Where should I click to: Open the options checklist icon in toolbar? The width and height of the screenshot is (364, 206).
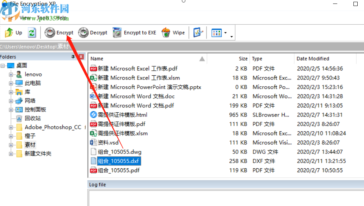click(x=198, y=32)
